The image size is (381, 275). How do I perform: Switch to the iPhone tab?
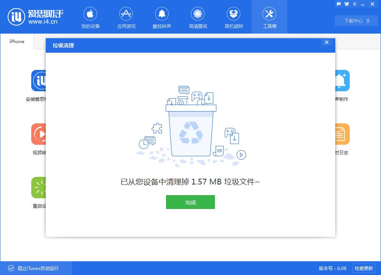pos(16,41)
